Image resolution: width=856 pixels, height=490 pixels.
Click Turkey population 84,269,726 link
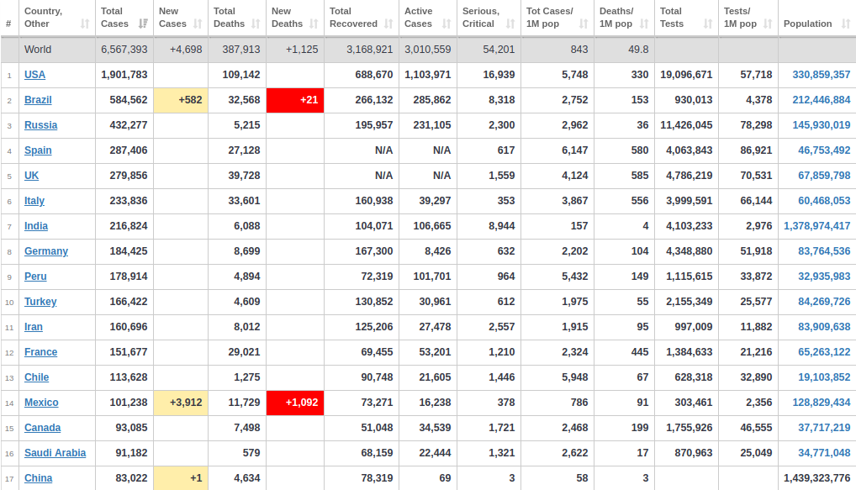(824, 301)
